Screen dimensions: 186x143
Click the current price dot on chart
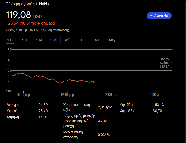[94, 82]
